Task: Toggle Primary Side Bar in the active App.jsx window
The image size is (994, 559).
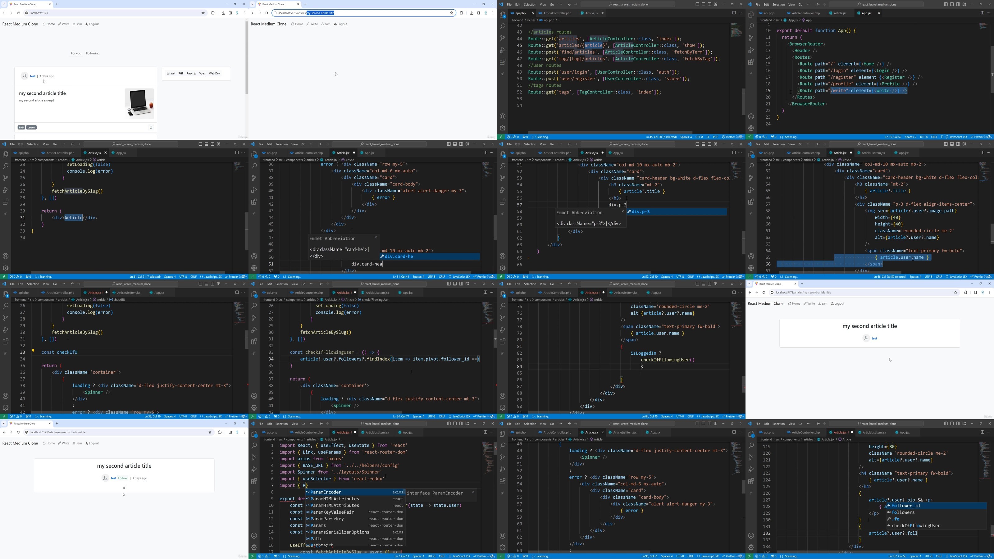Action: (946, 4)
